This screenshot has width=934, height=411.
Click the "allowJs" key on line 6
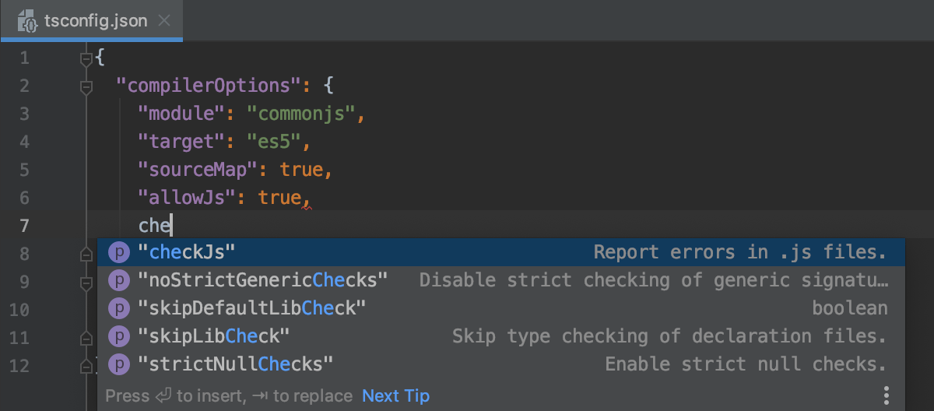point(187,198)
